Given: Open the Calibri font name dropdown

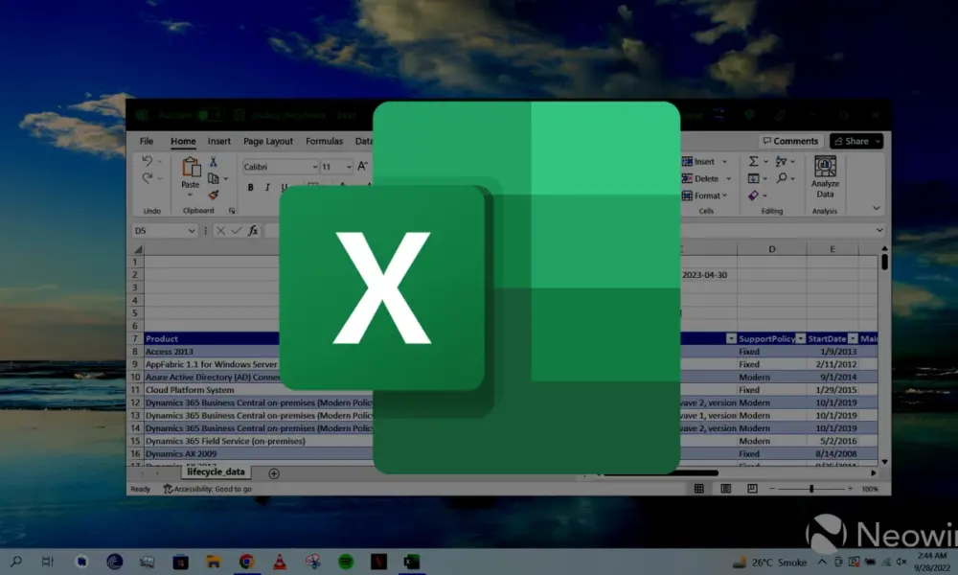Looking at the screenshot, I should point(313,167).
